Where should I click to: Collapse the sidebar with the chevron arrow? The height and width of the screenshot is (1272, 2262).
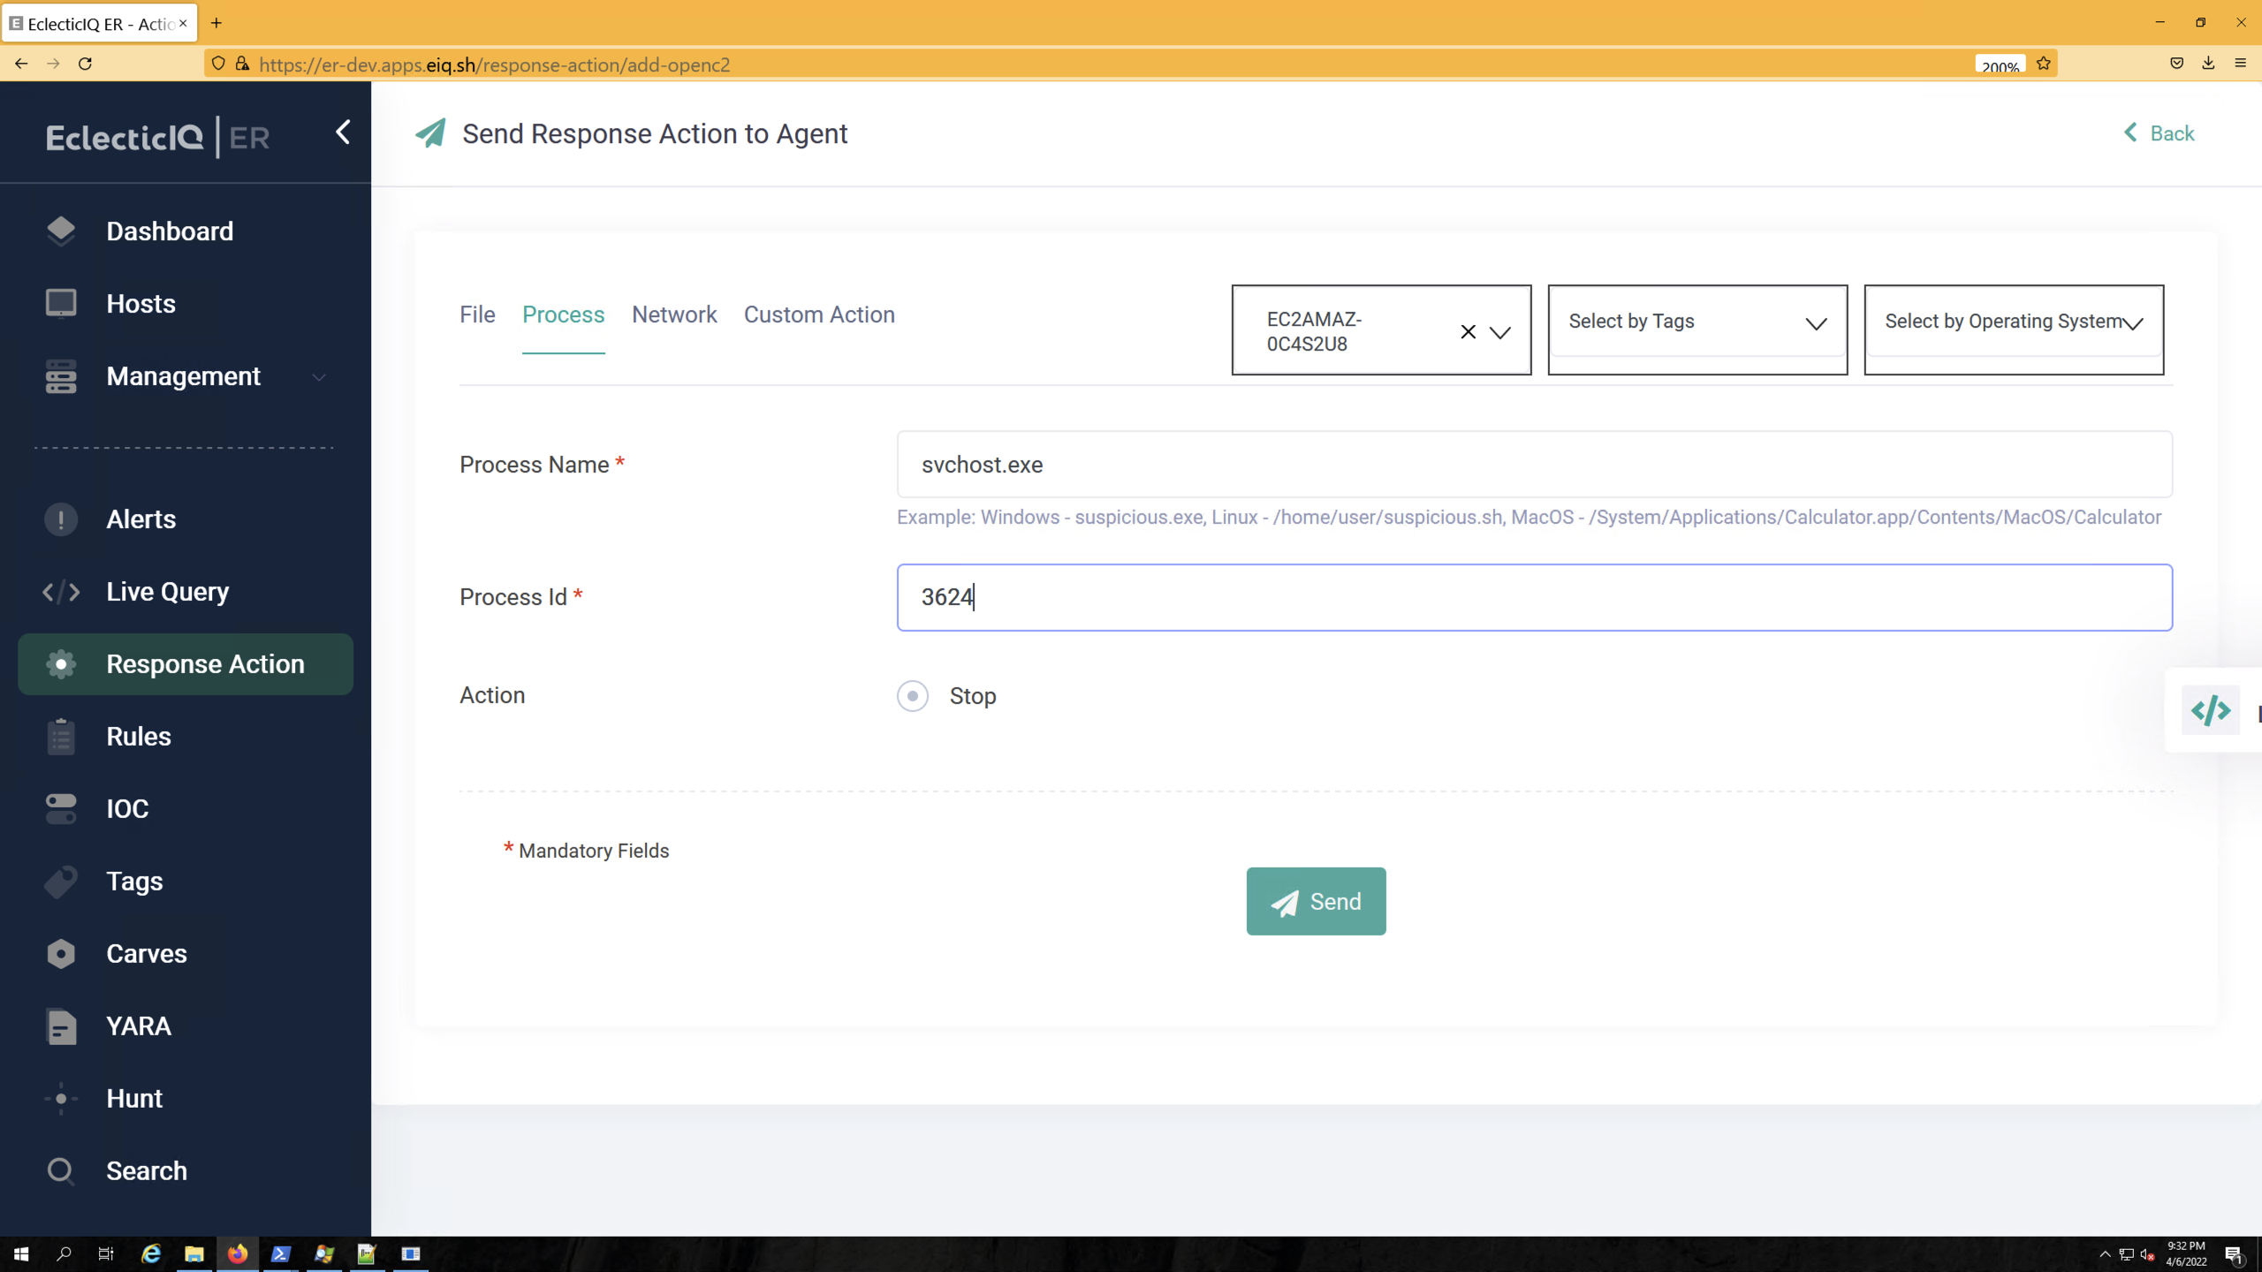343,132
